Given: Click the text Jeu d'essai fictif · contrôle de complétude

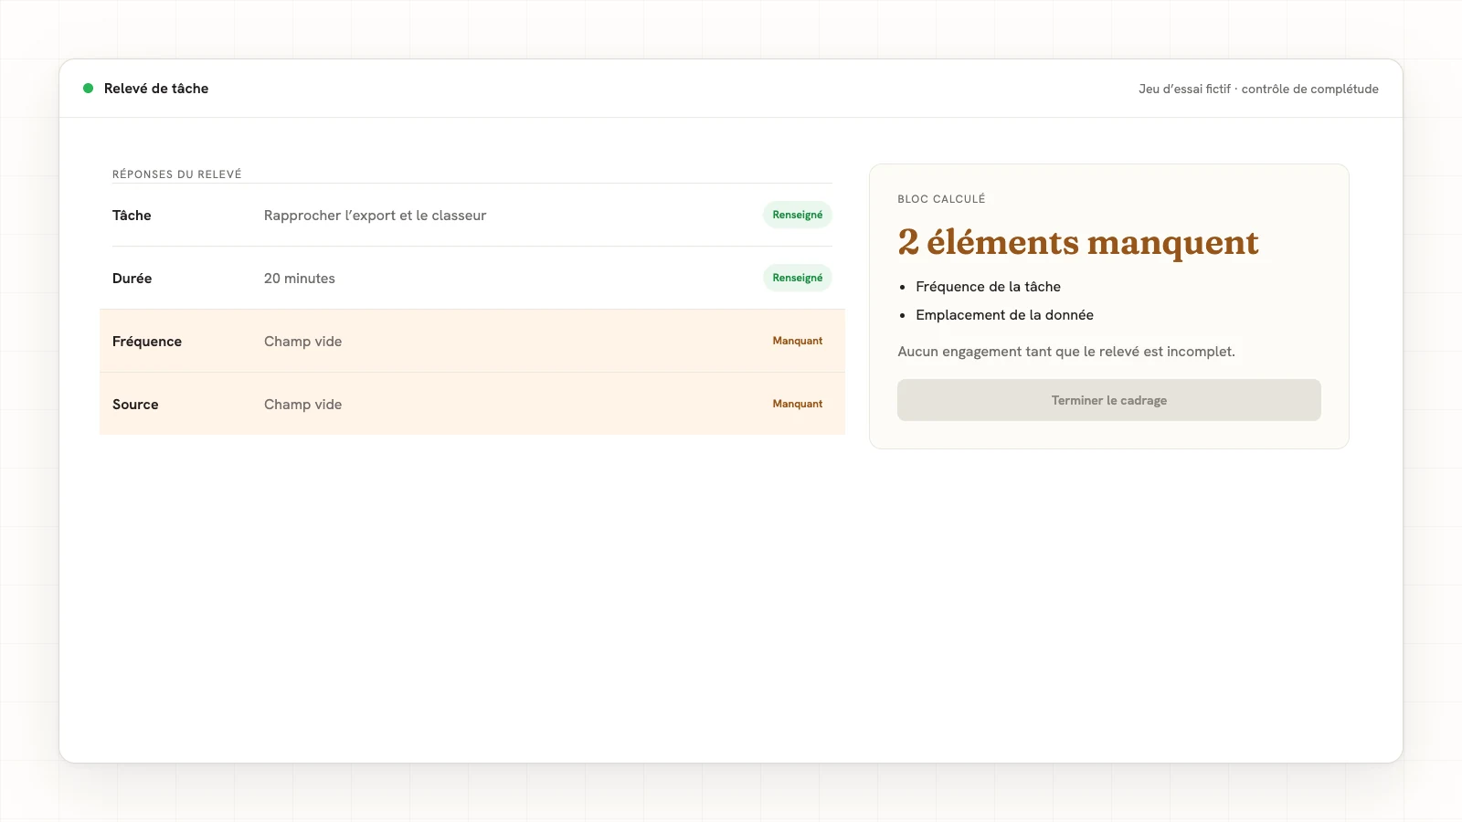Looking at the screenshot, I should click(1258, 89).
